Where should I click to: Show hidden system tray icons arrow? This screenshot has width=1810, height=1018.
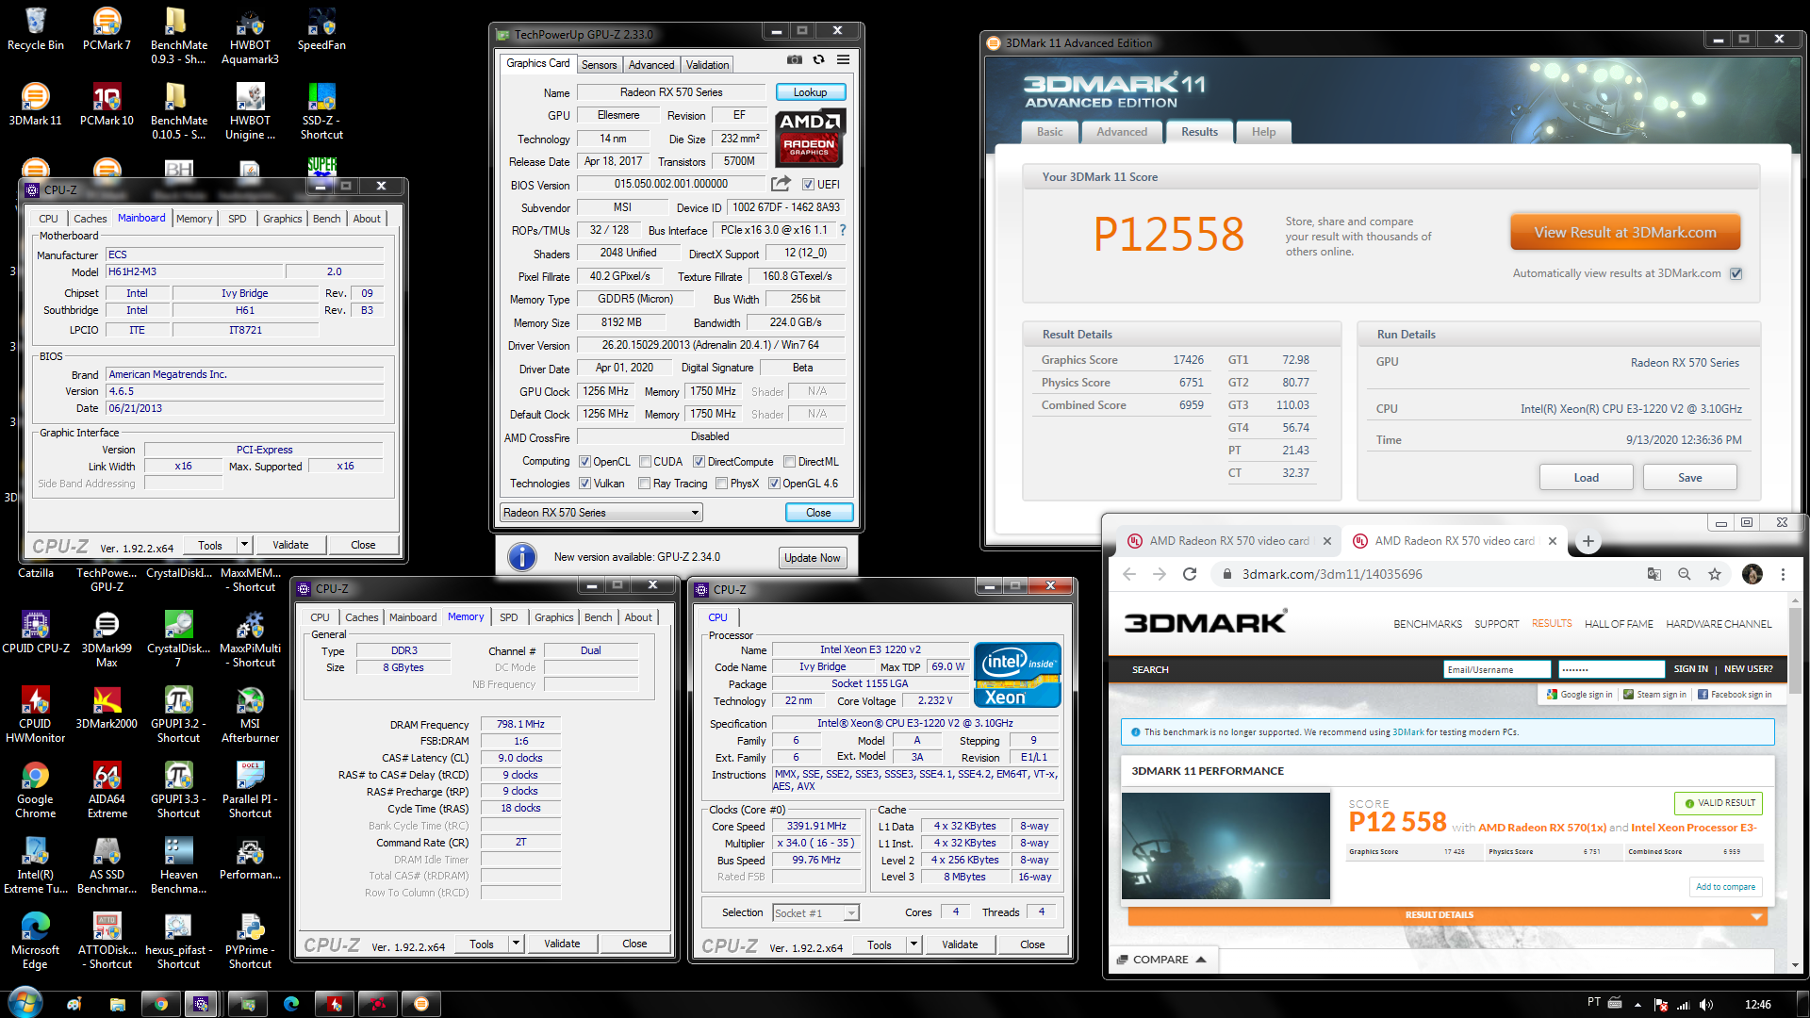point(1637,1005)
